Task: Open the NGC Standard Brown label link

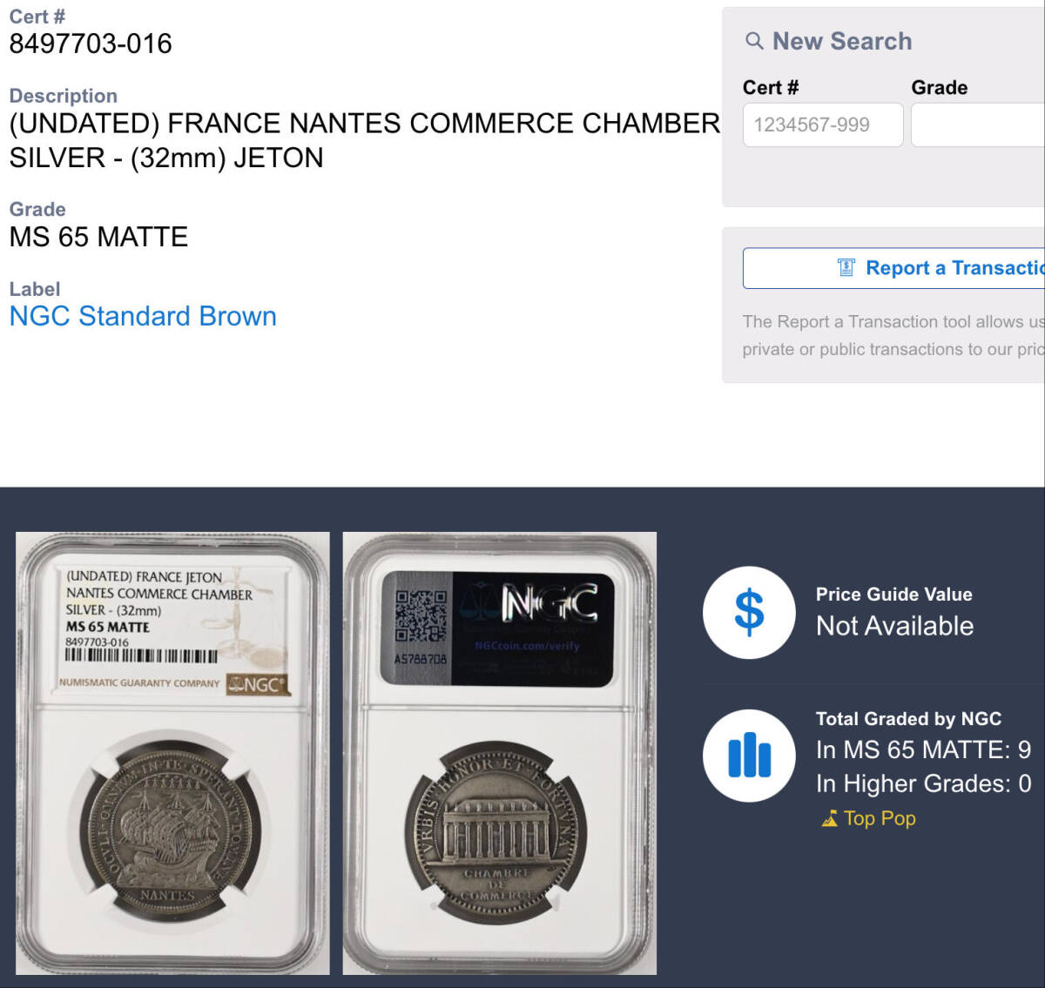Action: [x=143, y=316]
